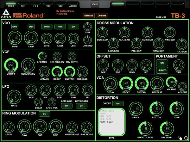This screenshot has height=142, width=190.
Task: Click the VCA ACCENT knob
Action: [x=182, y=86]
